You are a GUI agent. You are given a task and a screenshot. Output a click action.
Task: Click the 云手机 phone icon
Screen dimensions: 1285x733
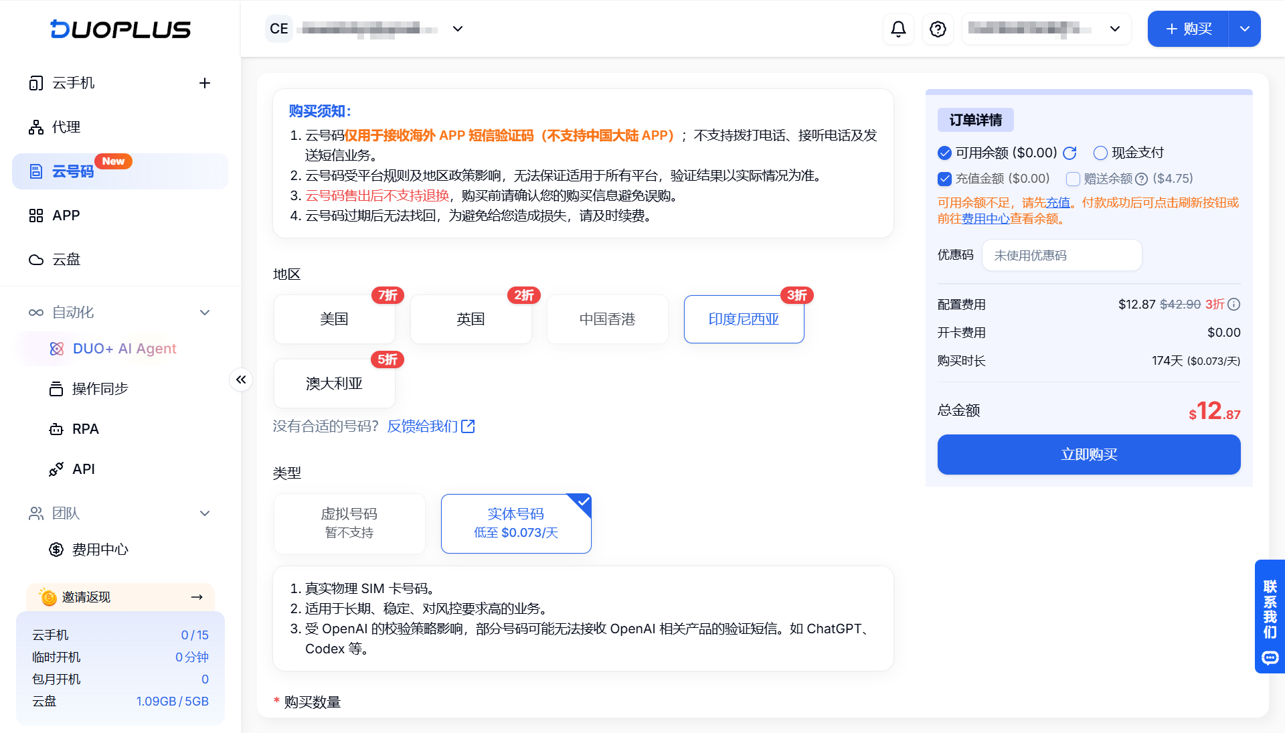point(36,83)
